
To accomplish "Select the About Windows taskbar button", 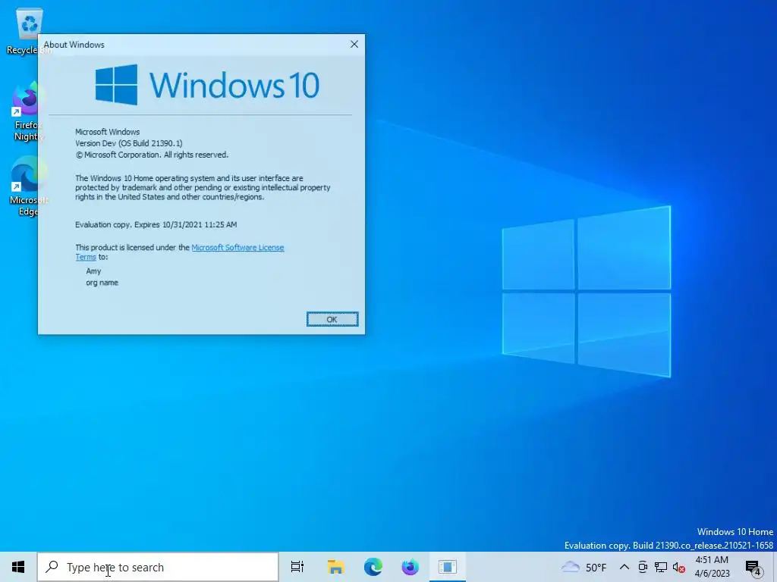I will (x=448, y=567).
